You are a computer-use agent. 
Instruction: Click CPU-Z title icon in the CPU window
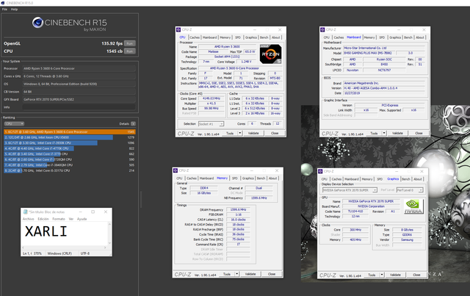click(178, 29)
